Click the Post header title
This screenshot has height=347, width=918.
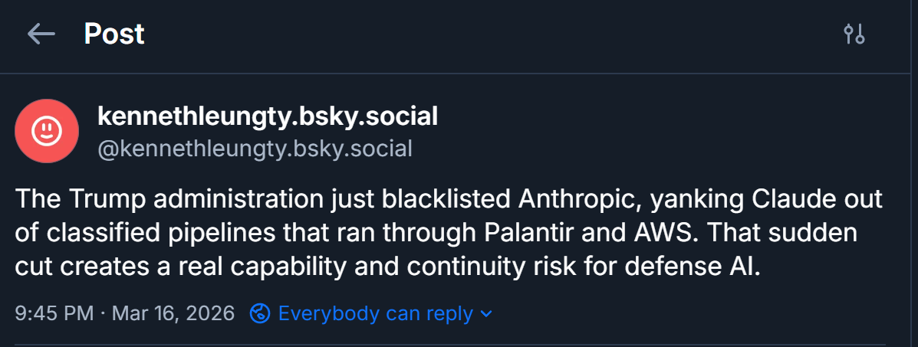click(x=114, y=34)
